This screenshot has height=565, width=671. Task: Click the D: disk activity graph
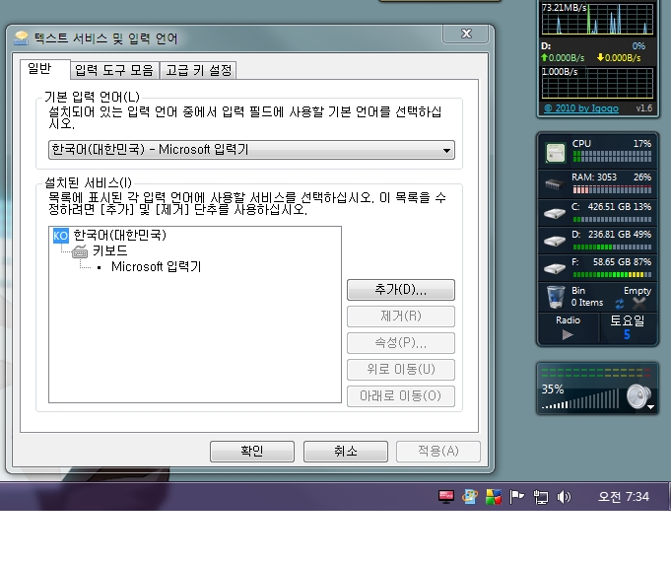tap(597, 83)
